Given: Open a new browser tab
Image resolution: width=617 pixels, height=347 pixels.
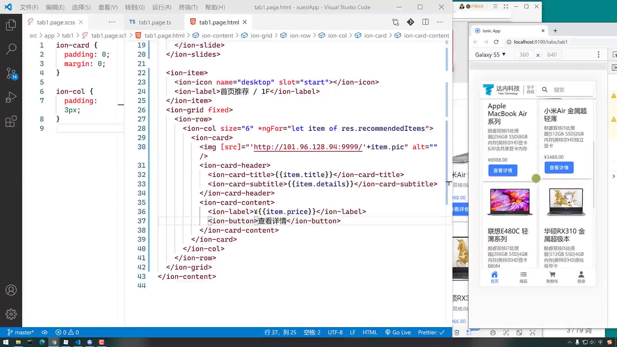Looking at the screenshot, I should [555, 31].
